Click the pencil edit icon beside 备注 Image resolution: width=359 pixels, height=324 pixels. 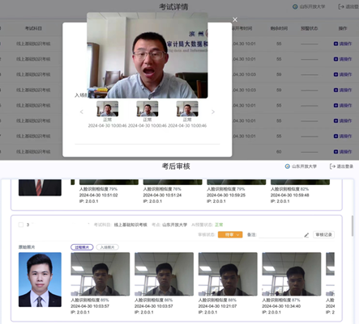point(306,235)
